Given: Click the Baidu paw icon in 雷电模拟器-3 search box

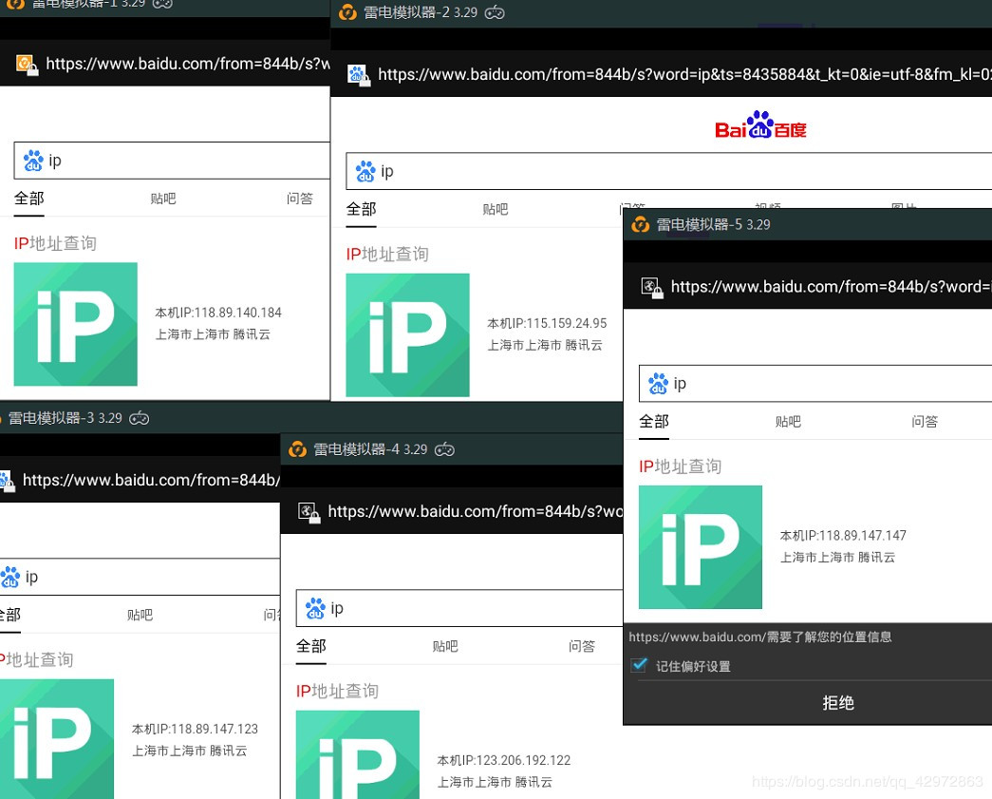Looking at the screenshot, I should (x=10, y=578).
